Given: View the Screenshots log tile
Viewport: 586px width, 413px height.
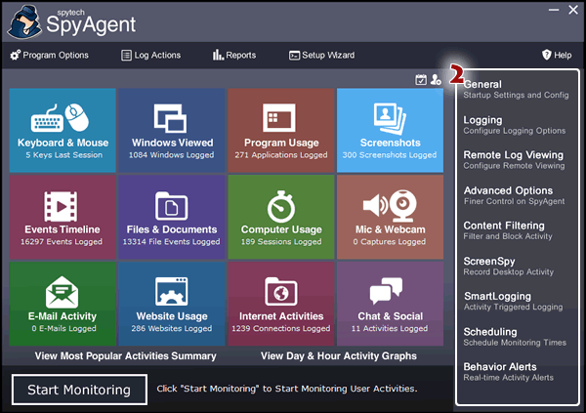Looking at the screenshot, I should tap(390, 129).
